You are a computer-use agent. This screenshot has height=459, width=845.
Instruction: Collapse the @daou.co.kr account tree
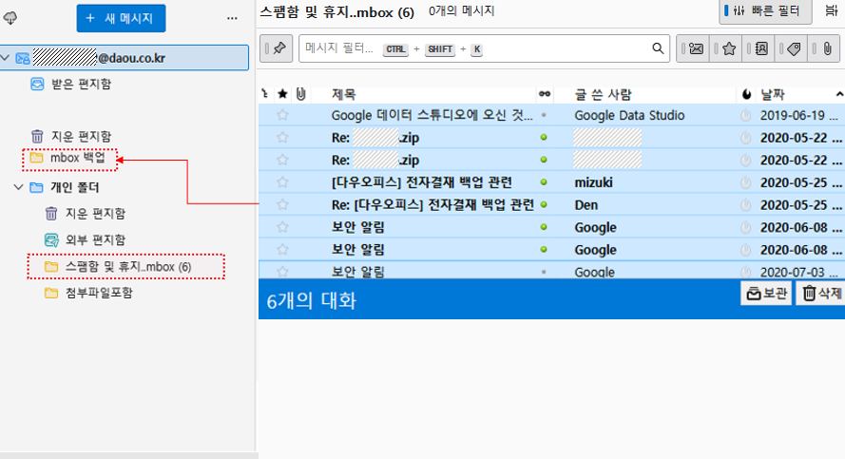(9, 58)
